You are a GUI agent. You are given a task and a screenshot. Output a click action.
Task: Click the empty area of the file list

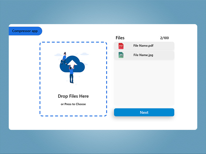coord(144,82)
